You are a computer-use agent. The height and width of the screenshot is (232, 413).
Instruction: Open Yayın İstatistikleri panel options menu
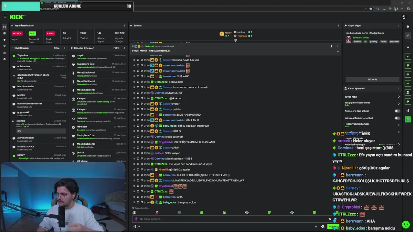point(124,25)
